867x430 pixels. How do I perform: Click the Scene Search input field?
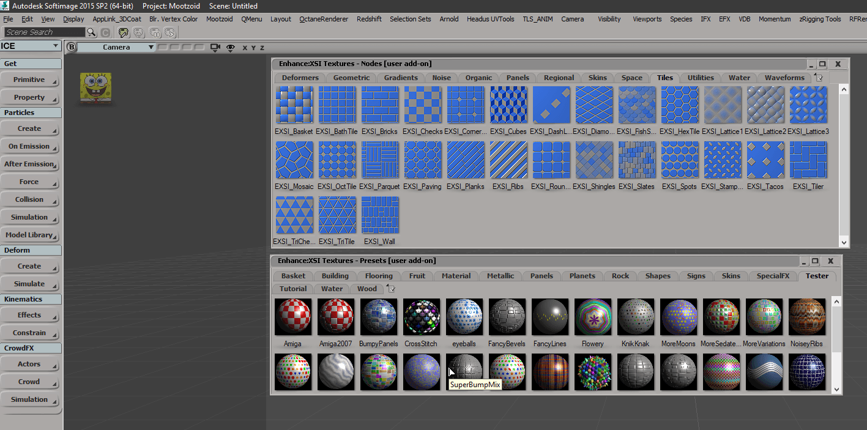coord(44,32)
